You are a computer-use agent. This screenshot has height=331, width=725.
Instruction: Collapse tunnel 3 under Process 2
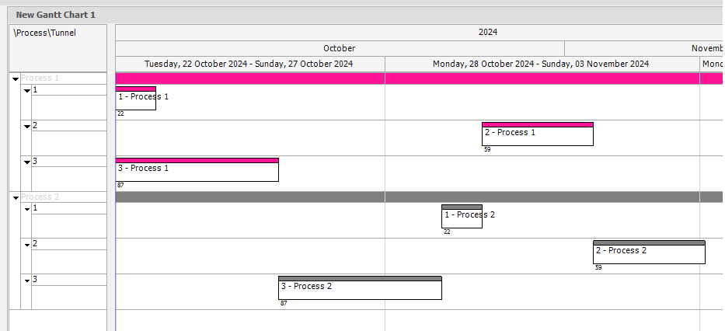(27, 280)
